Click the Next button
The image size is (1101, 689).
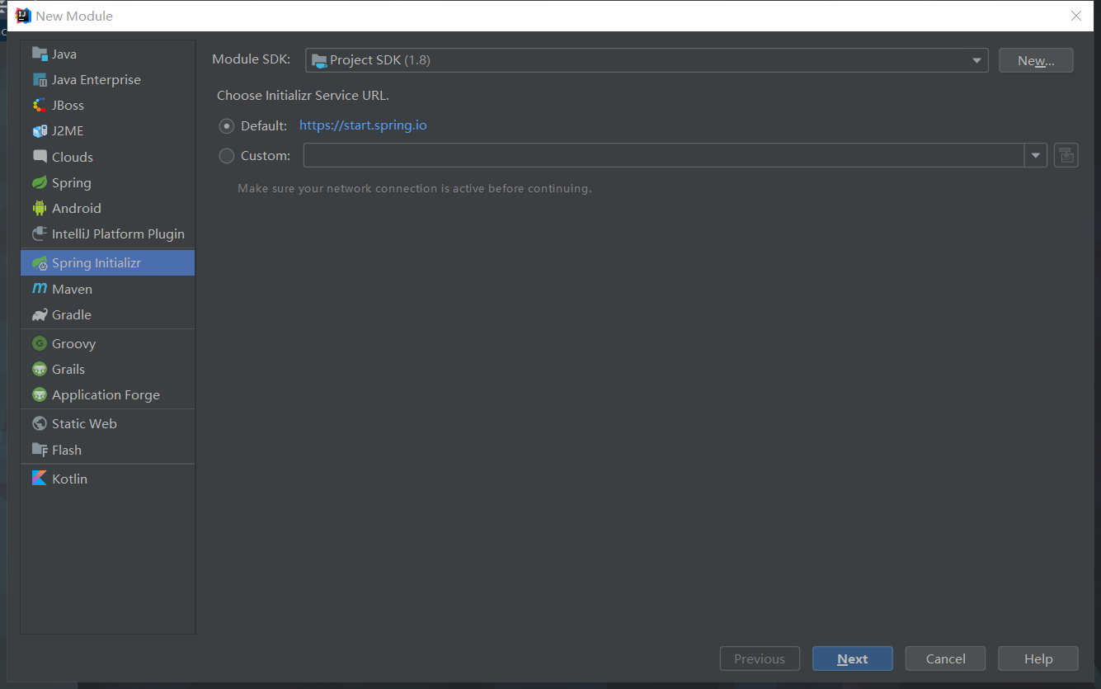coord(852,658)
